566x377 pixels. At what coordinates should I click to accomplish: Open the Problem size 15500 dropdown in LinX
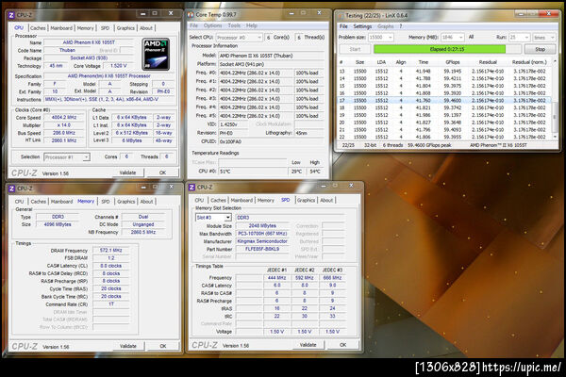[x=380, y=37]
